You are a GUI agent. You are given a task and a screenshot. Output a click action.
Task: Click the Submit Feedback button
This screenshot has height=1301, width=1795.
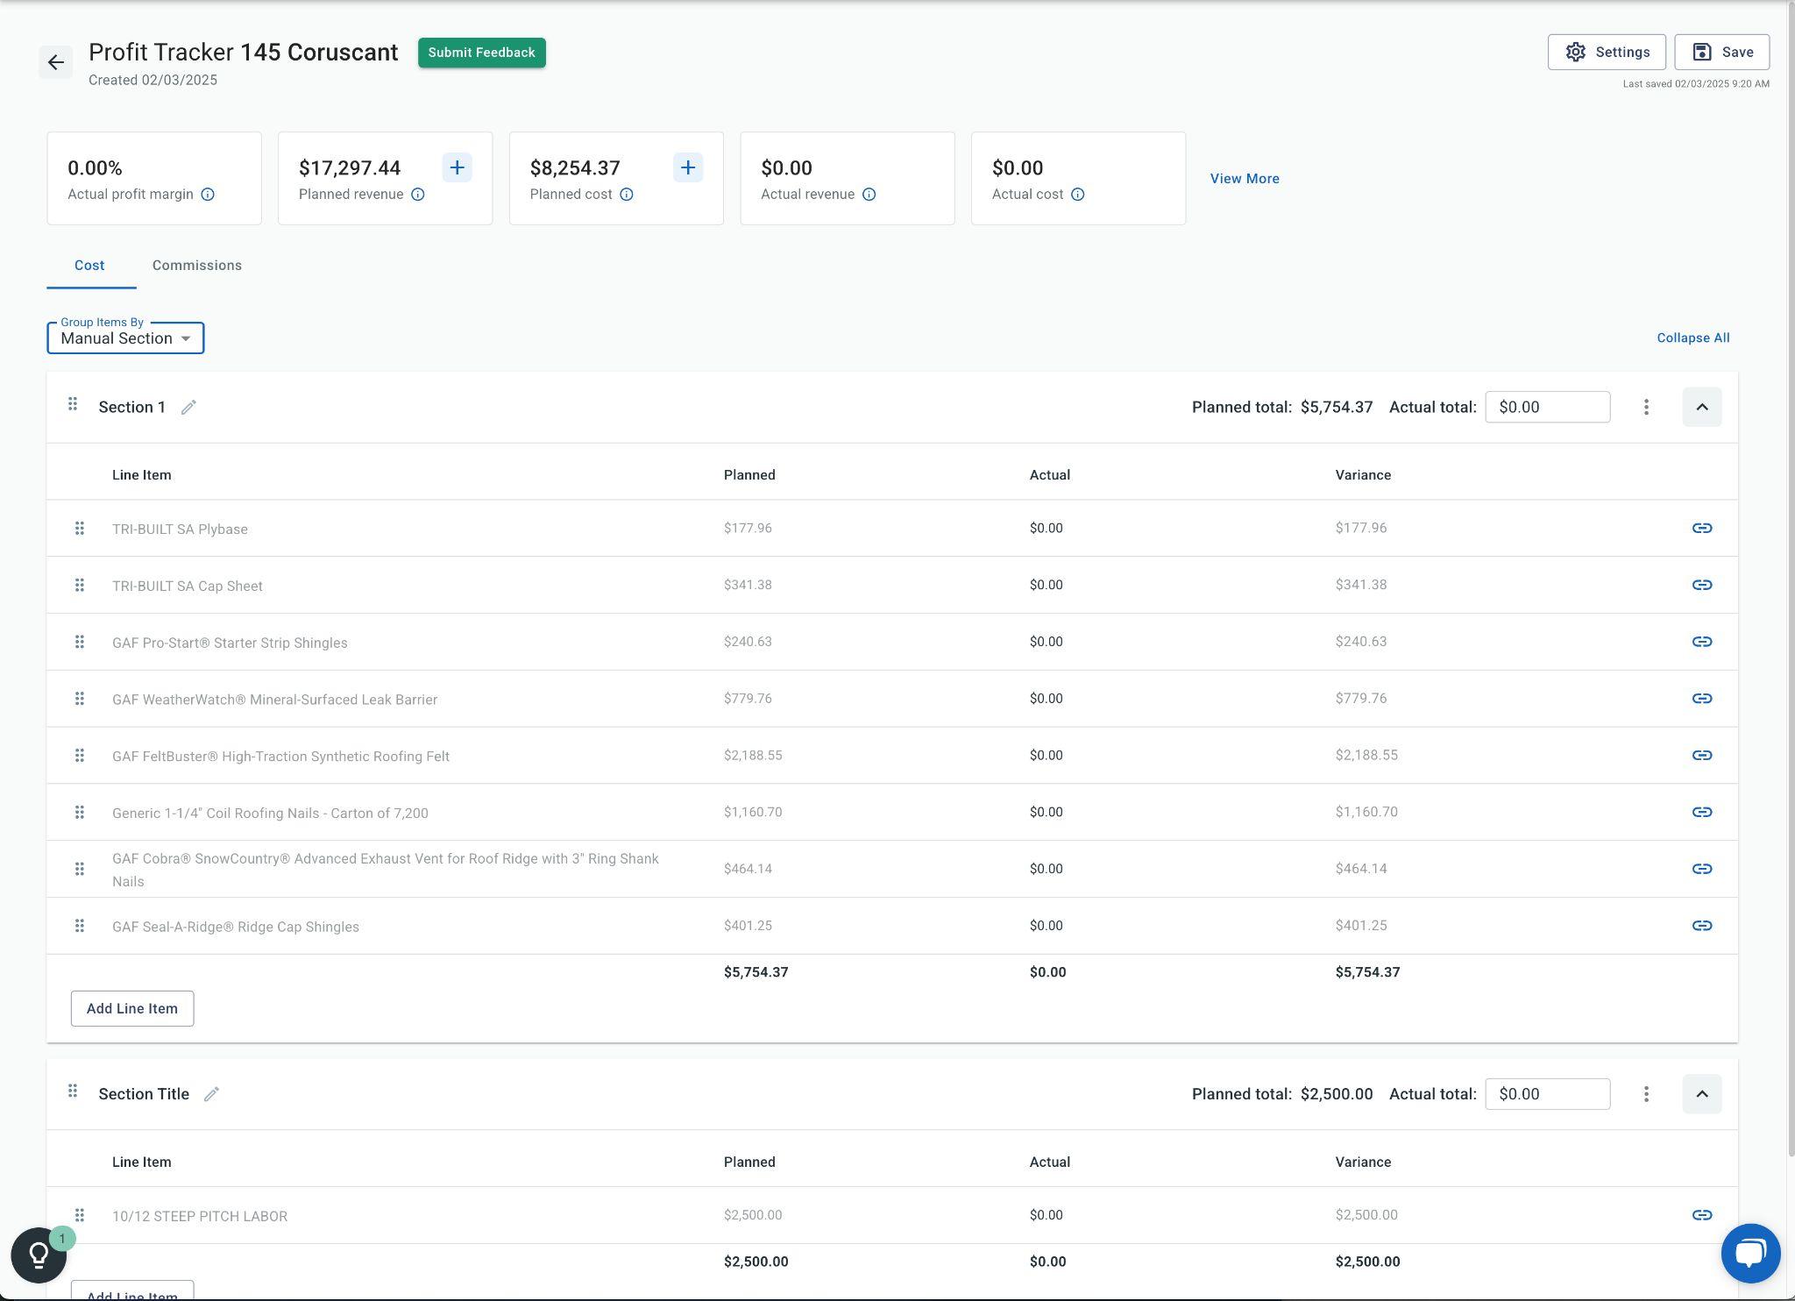[481, 53]
